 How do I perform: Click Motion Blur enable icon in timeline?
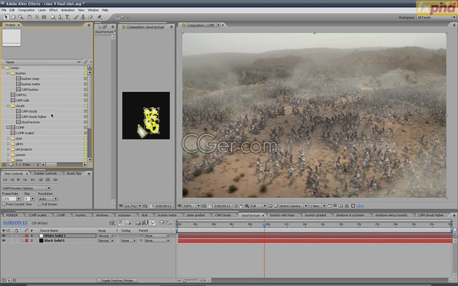pos(152,223)
